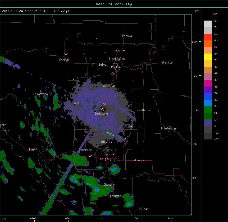The height and width of the screenshot is (222, 228).
Task: Click the Sundre town label
Action: coord(77,103)
